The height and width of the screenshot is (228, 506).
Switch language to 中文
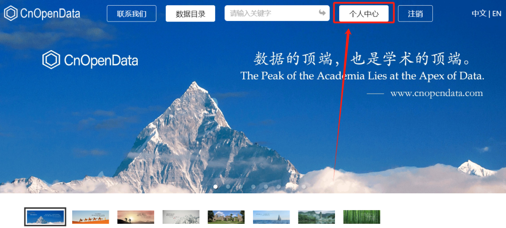pyautogui.click(x=479, y=14)
